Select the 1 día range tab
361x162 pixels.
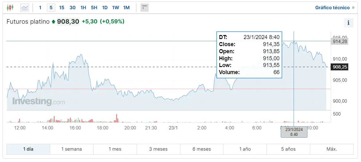click(28, 149)
